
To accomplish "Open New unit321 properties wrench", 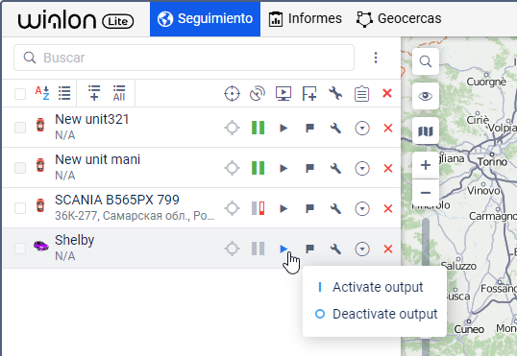I will tap(335, 129).
